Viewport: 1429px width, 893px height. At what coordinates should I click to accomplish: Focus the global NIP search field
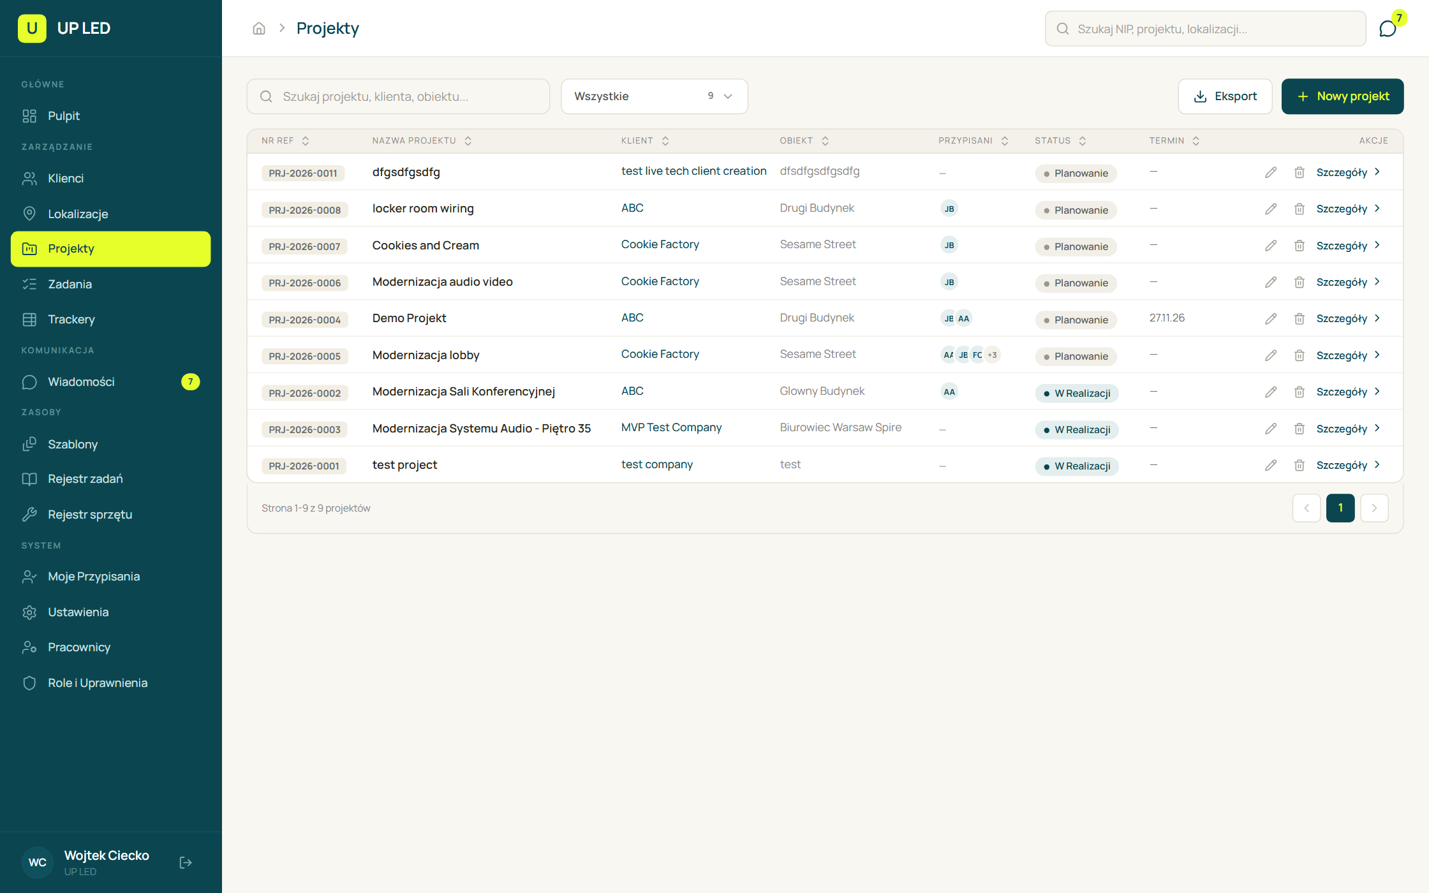pyautogui.click(x=1205, y=29)
